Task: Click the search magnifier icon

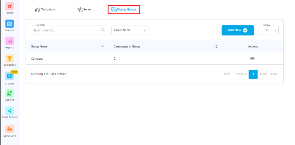Action: click(x=103, y=30)
